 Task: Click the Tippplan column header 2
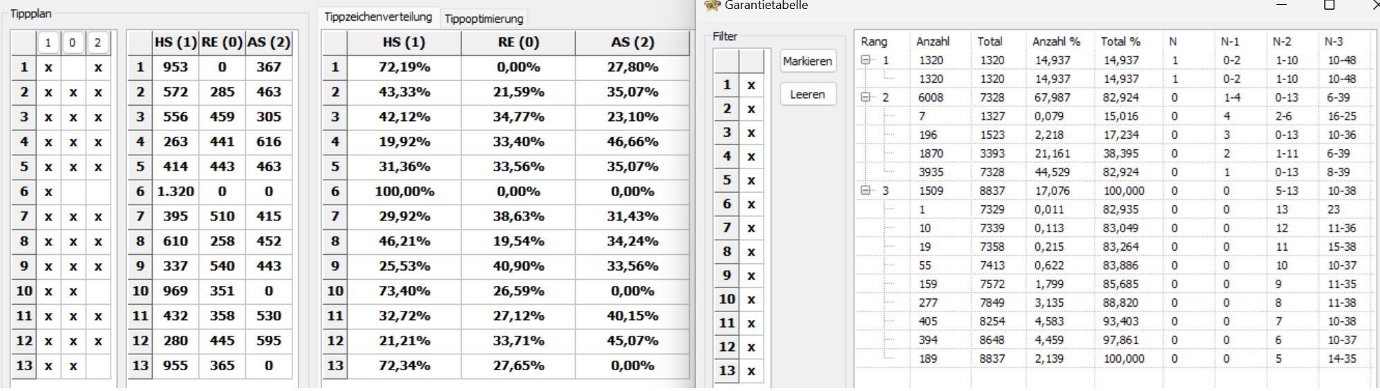97,43
